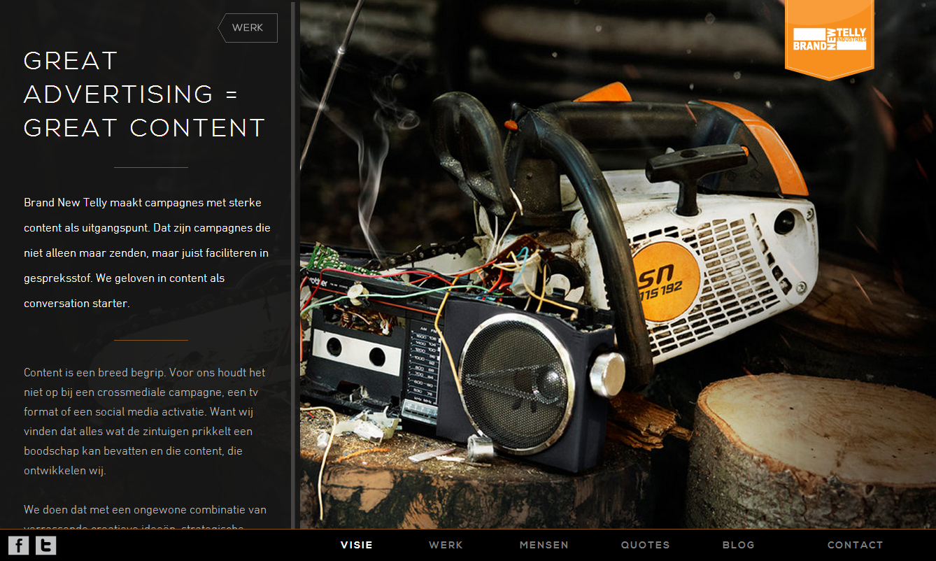936x561 pixels.
Task: Navigate to QUOTES
Action: [646, 545]
